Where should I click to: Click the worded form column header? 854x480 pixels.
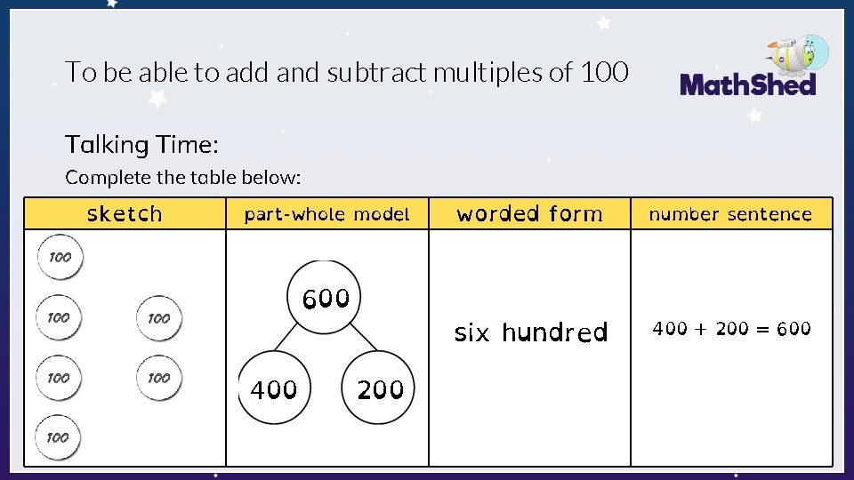[529, 213]
